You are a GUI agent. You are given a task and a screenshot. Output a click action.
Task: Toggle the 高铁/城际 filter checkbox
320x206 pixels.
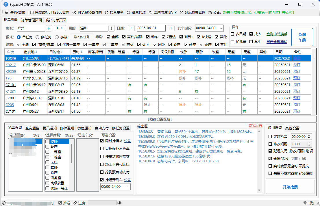[x=124, y=37]
